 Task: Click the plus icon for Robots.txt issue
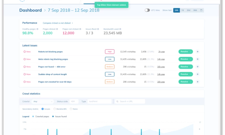click(197, 52)
